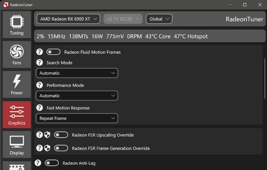Show help for Radeon Fluid Motion Frames
Screen dimensions: 267x170
[39, 52]
